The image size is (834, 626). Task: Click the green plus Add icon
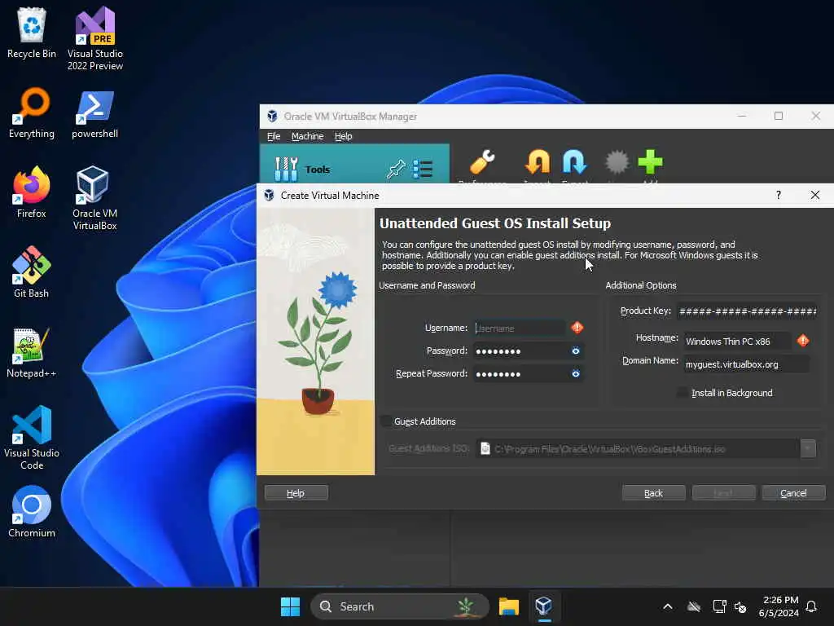point(650,162)
